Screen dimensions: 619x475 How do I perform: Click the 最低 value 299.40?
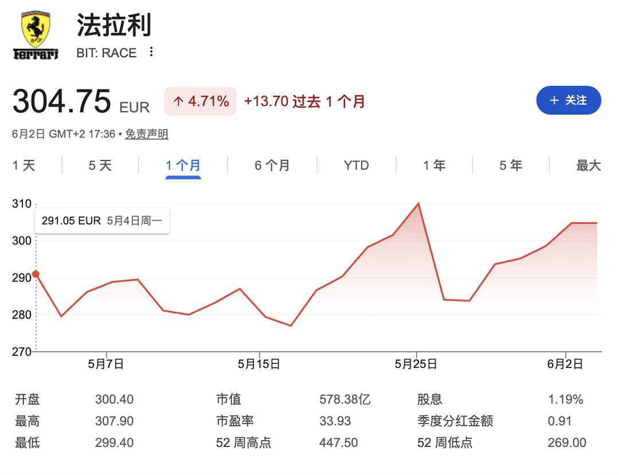(115, 443)
